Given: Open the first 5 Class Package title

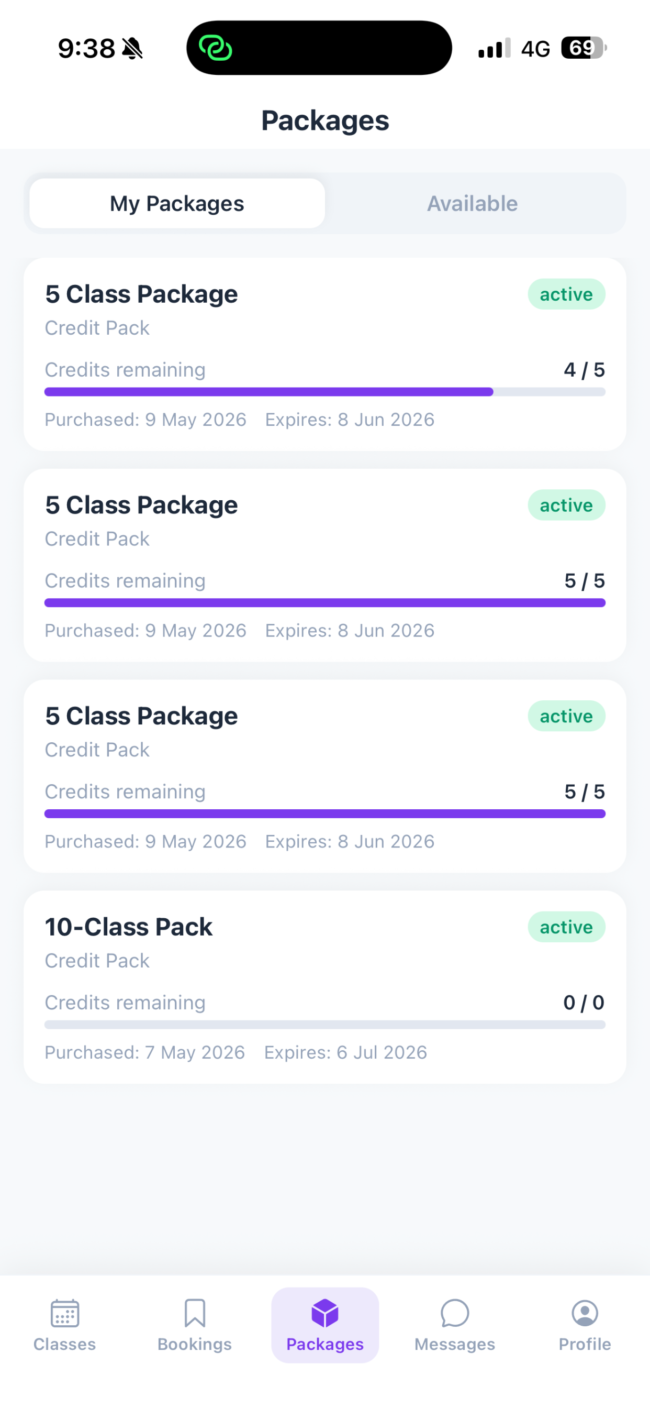Looking at the screenshot, I should coord(141,294).
